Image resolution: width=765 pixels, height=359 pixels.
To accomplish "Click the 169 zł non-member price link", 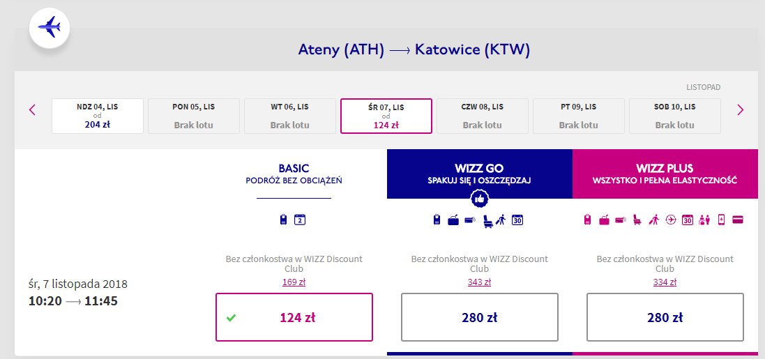I will [x=294, y=282].
